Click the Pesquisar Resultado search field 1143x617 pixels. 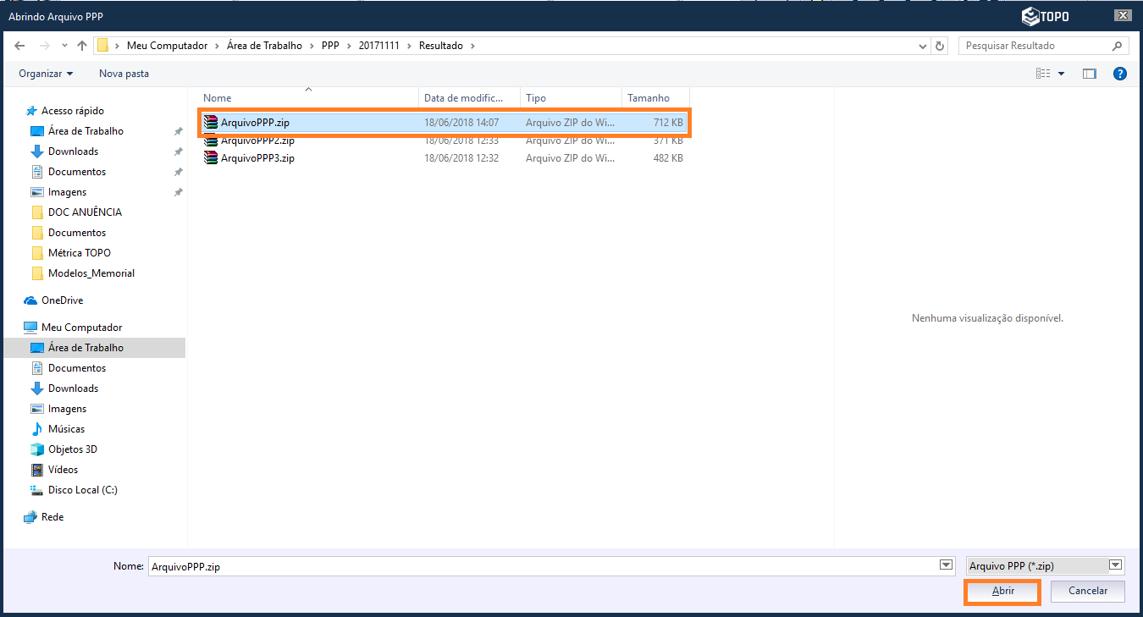(1033, 46)
